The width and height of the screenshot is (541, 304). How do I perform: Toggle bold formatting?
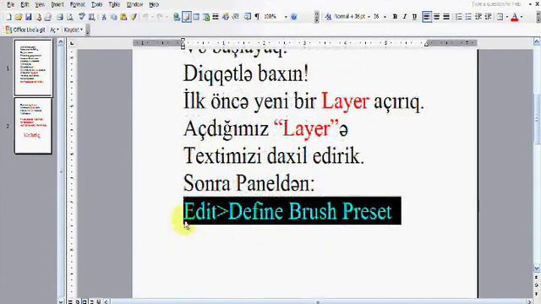[x=395, y=17]
